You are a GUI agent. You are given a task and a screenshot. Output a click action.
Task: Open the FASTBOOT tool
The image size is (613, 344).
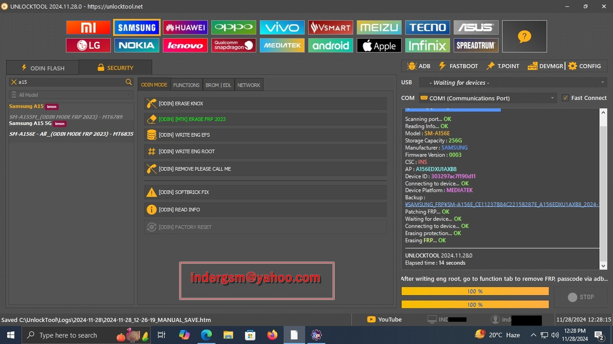click(x=458, y=66)
